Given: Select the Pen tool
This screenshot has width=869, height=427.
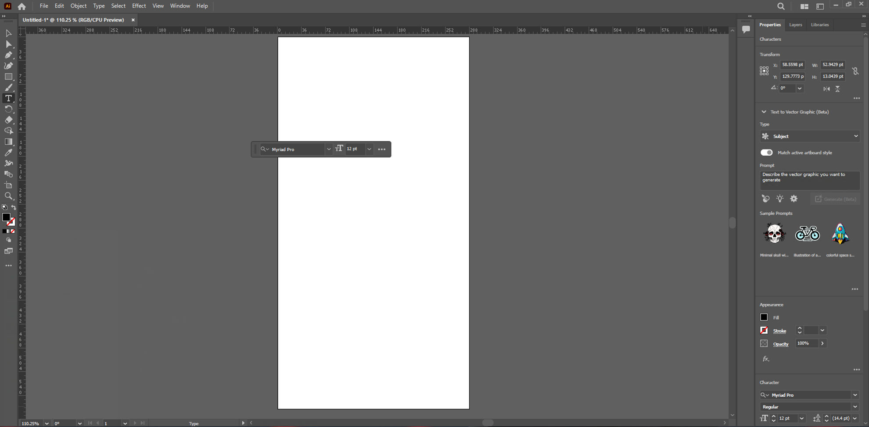Looking at the screenshot, I should (x=8, y=55).
